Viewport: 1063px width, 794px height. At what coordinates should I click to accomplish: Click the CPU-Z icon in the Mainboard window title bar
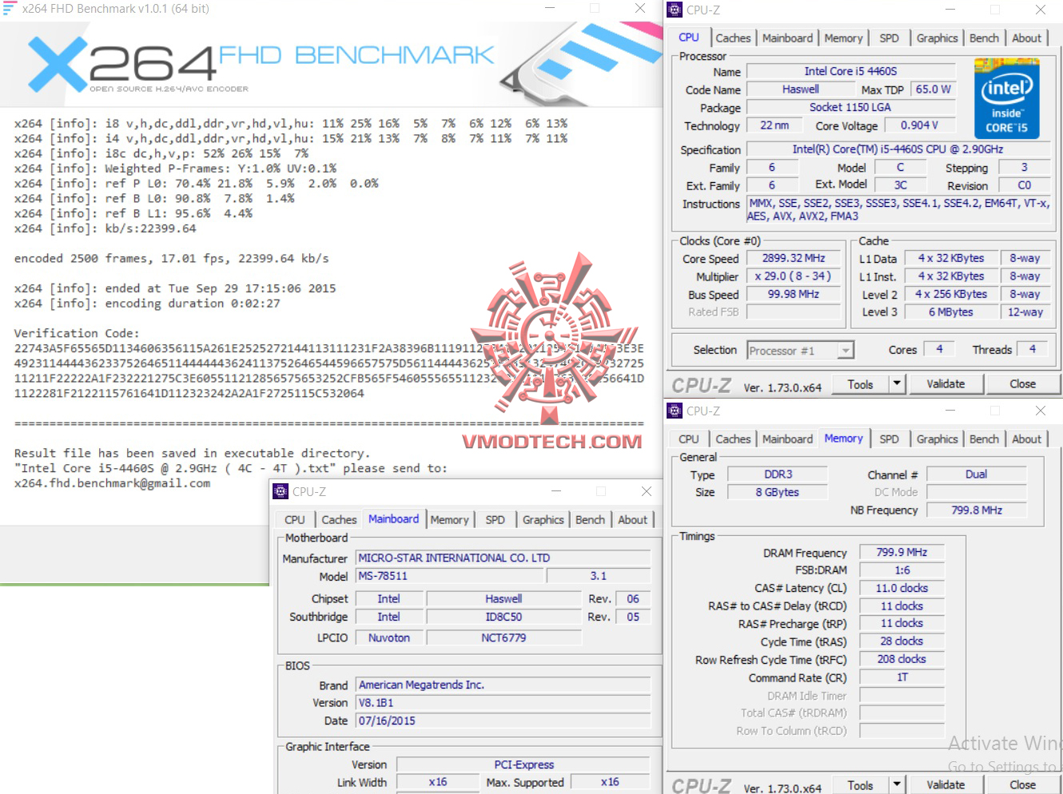pyautogui.click(x=281, y=491)
